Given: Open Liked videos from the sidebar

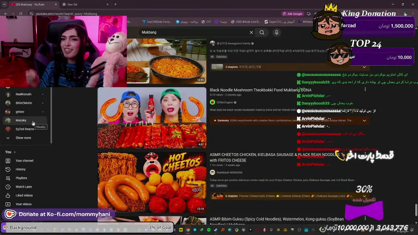Looking at the screenshot, I should click(24, 196).
